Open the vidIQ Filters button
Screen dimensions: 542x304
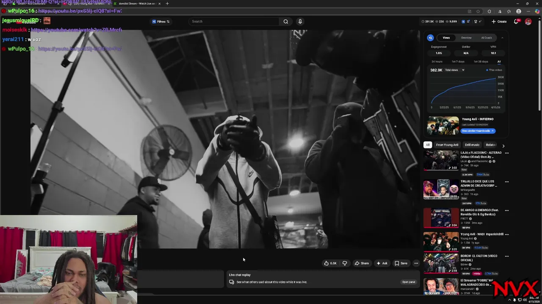[x=161, y=22]
